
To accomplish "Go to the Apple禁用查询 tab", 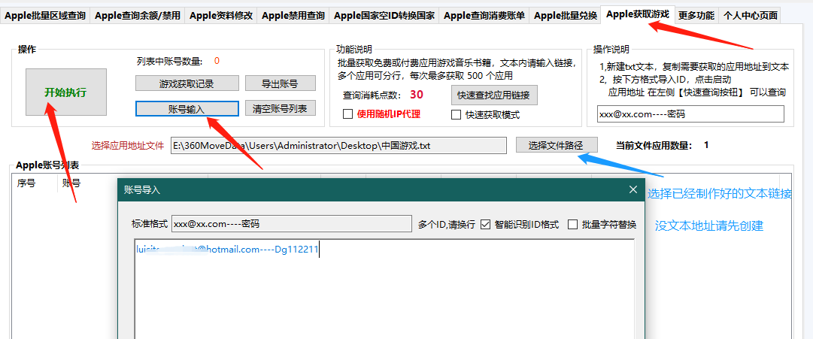I will coord(293,16).
